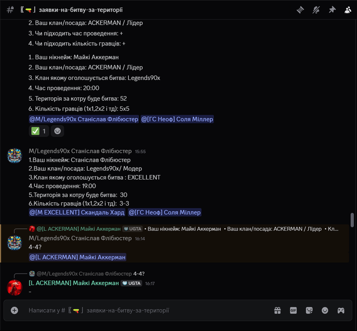The width and height of the screenshot is (357, 331).
Task: Click line 'Територія за котру буде битва: 52'
Action: (x=78, y=98)
